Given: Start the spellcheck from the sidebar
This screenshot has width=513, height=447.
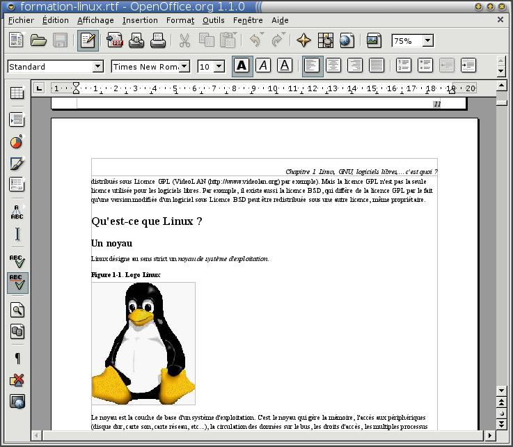Looking at the screenshot, I should click(17, 260).
